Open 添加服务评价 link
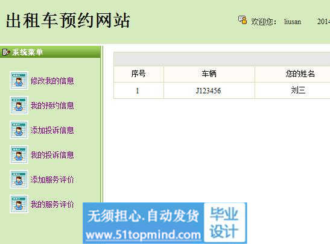 coord(52,180)
